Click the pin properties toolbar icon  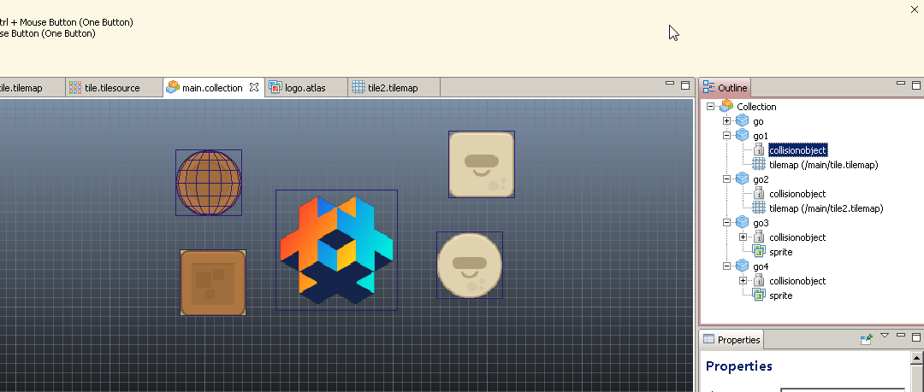(x=866, y=338)
